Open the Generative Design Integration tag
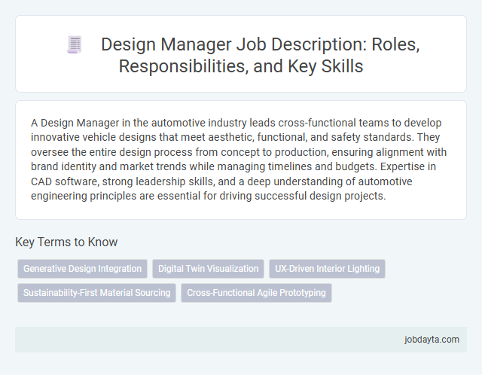This screenshot has height=375, width=482. point(82,269)
